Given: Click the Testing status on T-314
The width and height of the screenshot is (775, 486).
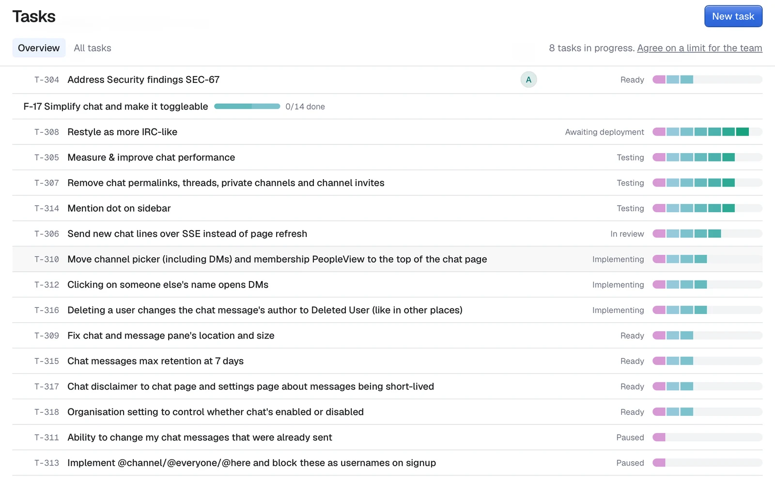Looking at the screenshot, I should pos(630,208).
